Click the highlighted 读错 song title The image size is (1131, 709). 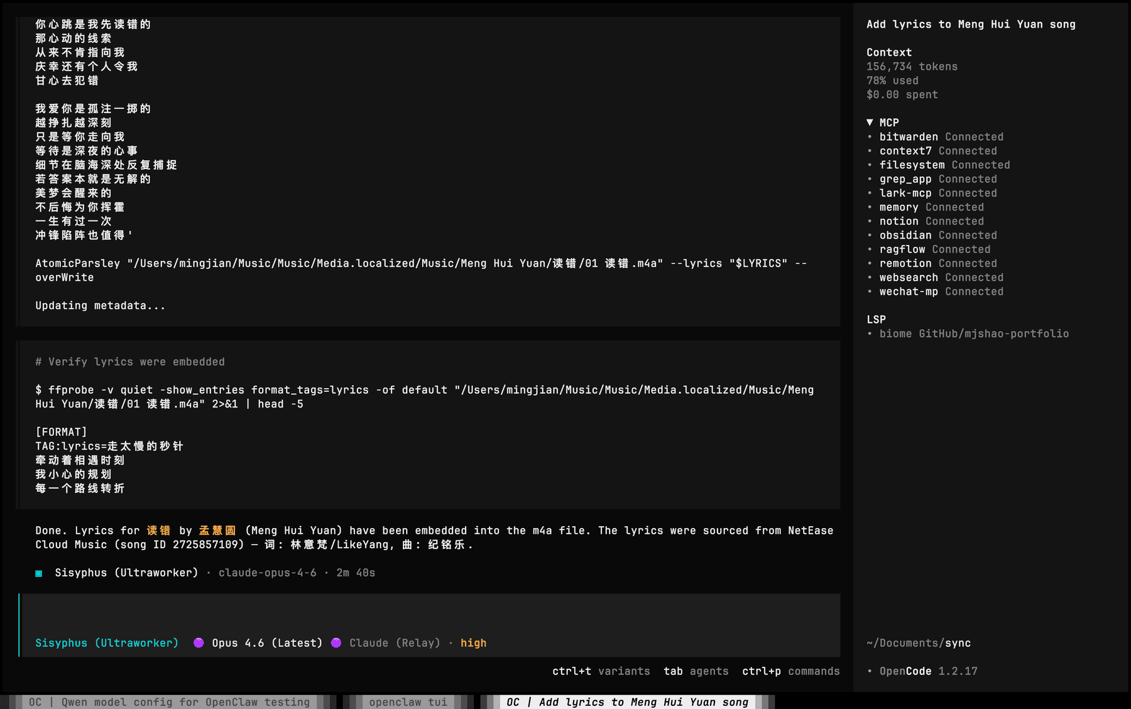(x=158, y=530)
